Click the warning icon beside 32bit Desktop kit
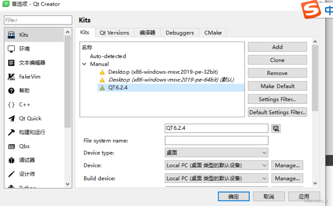The image size is (333, 206). [102, 72]
